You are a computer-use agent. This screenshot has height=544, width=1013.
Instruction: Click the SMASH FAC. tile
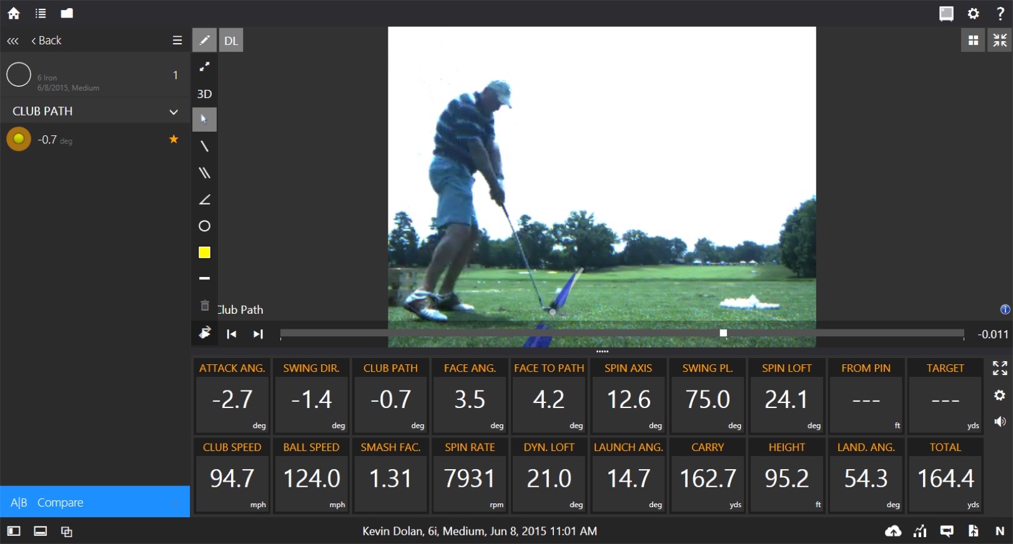(390, 475)
